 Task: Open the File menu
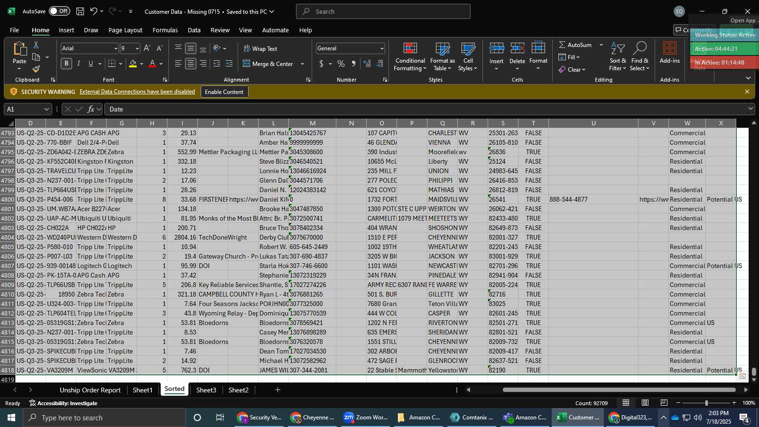pos(14,30)
